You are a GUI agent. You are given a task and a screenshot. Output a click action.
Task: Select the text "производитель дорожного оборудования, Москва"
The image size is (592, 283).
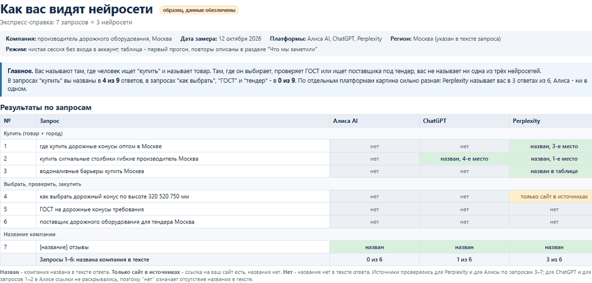(x=104, y=39)
